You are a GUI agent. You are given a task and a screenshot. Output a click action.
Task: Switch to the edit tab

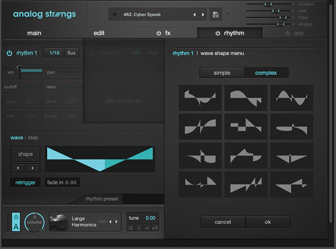pos(99,33)
